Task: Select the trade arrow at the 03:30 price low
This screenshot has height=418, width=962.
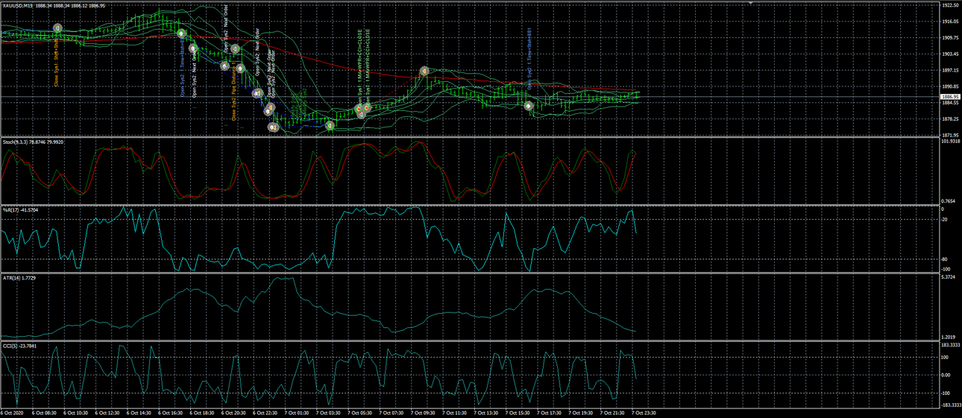Action: point(331,126)
